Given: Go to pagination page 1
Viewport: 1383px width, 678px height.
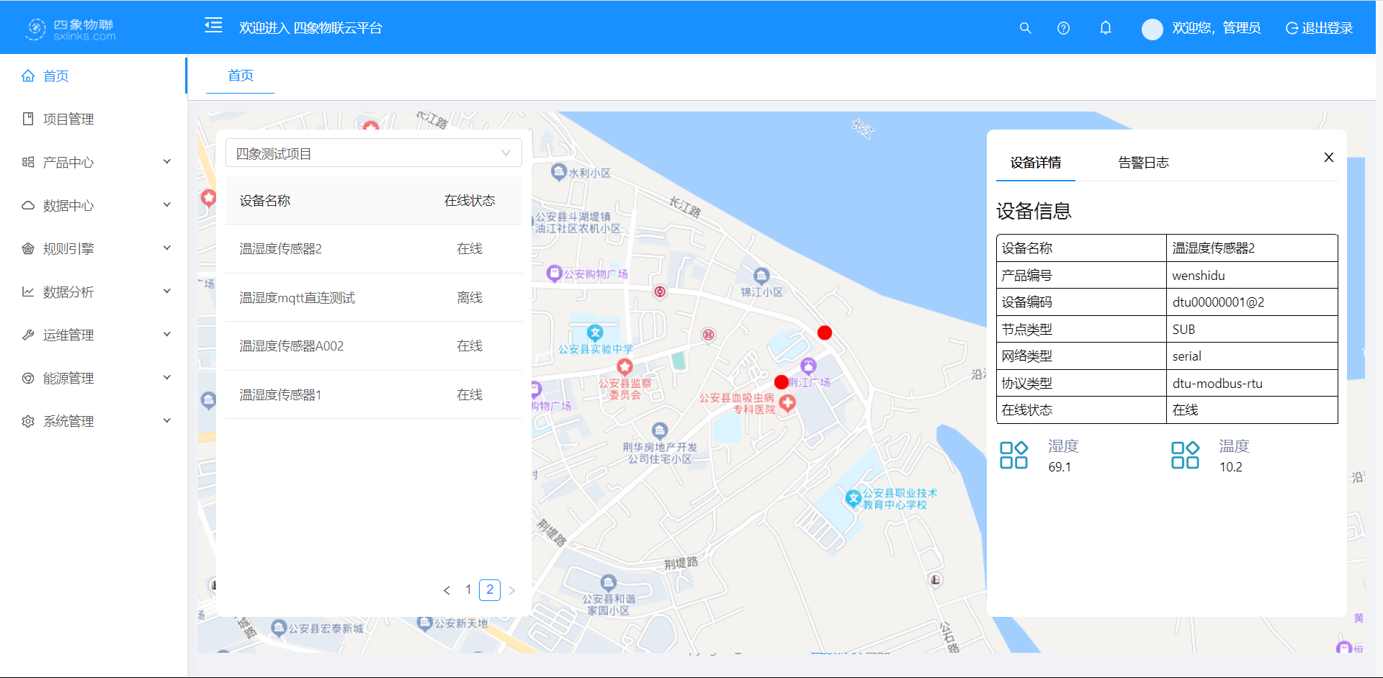Looking at the screenshot, I should coord(468,589).
